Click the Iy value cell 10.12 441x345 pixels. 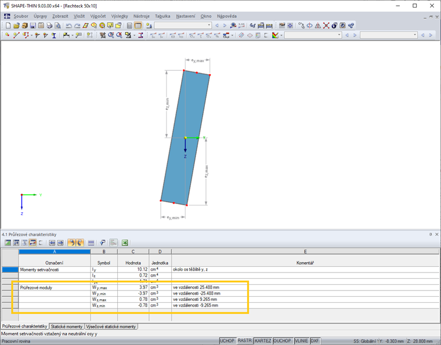[x=133, y=270]
